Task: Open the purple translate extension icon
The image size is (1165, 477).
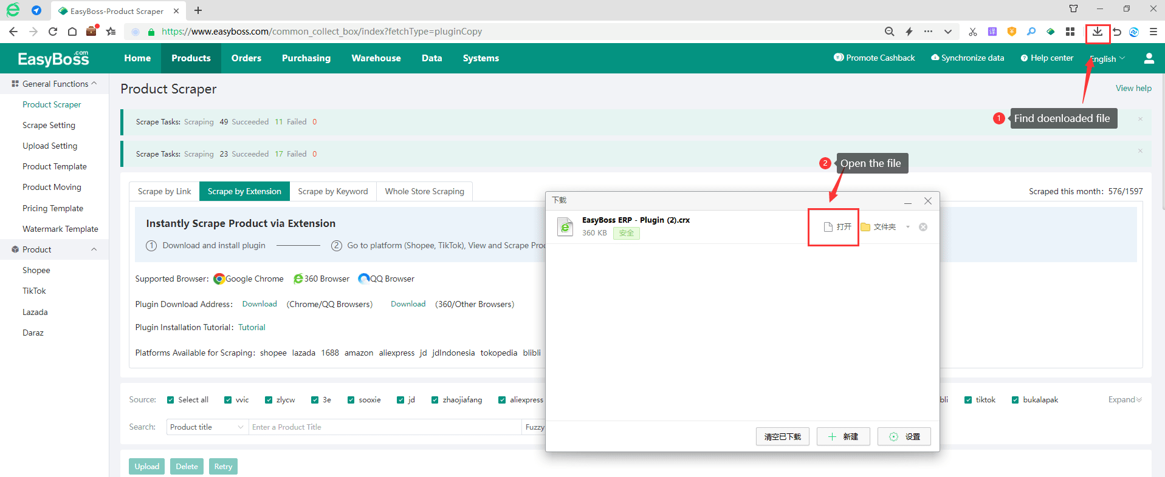Action: click(x=992, y=32)
